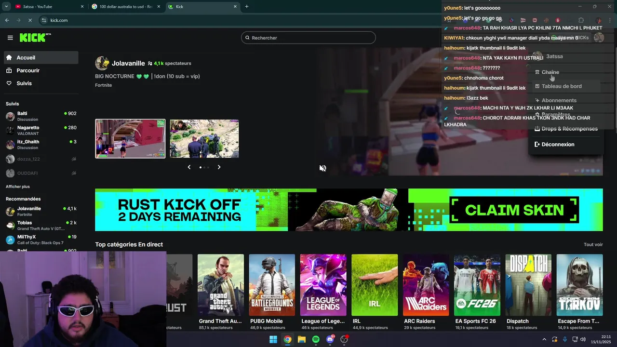Open Chrome from the taskbar
617x347 pixels.
[287, 339]
